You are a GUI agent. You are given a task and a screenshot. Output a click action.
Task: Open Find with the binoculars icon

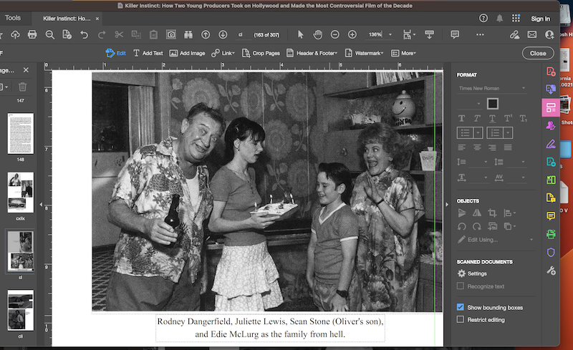188,34
